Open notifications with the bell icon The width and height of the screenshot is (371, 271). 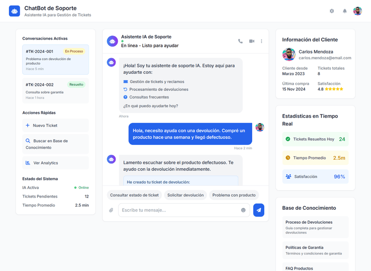pos(345,11)
